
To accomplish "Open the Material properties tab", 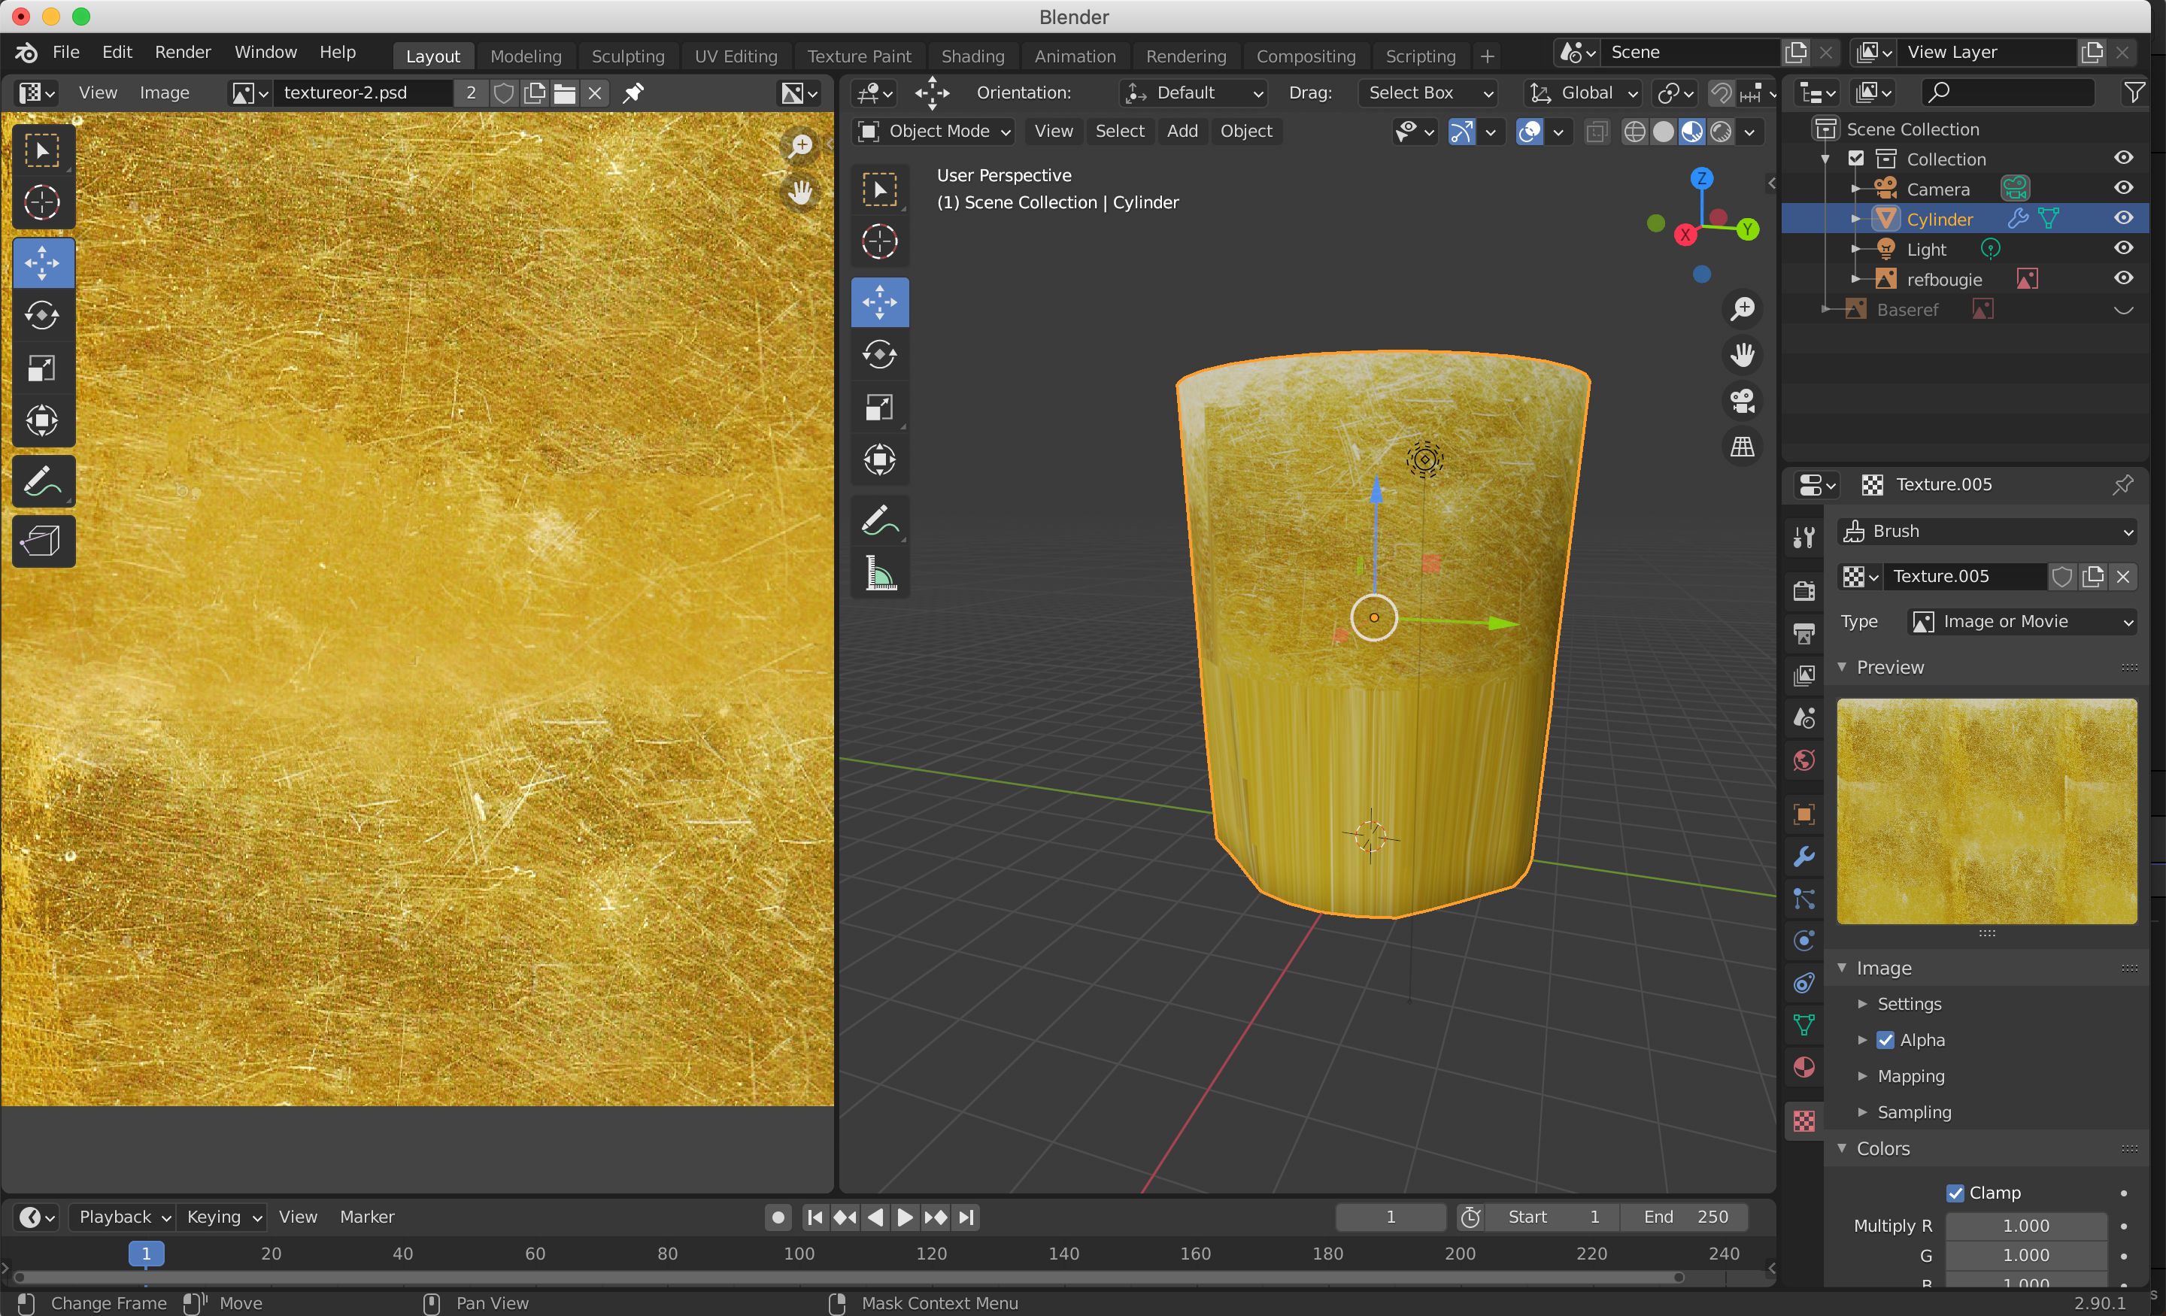I will pos(1803,1066).
